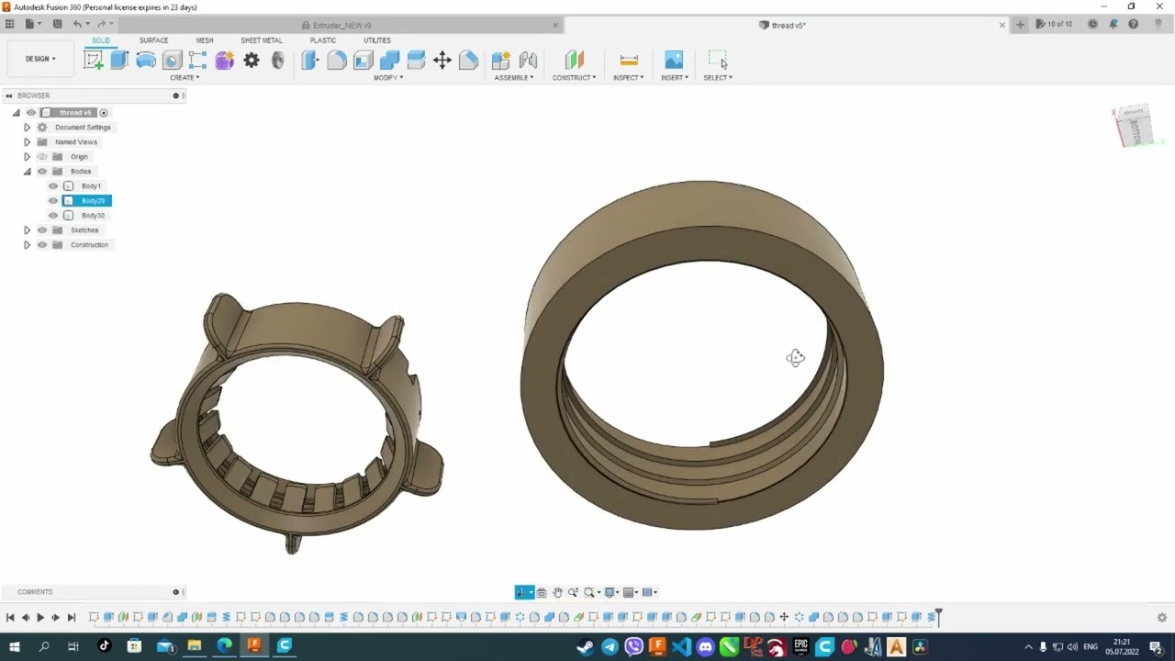
Task: Select the Extrude tool
Action: coord(119,61)
